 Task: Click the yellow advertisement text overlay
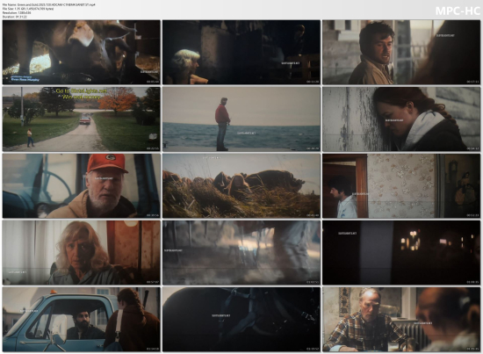pos(82,94)
